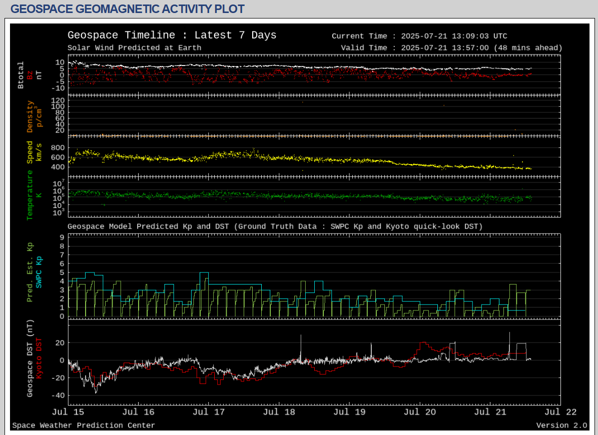This screenshot has width=598, height=435.
Task: Click the cyan SWPC Kp axis label
Action: [39, 272]
